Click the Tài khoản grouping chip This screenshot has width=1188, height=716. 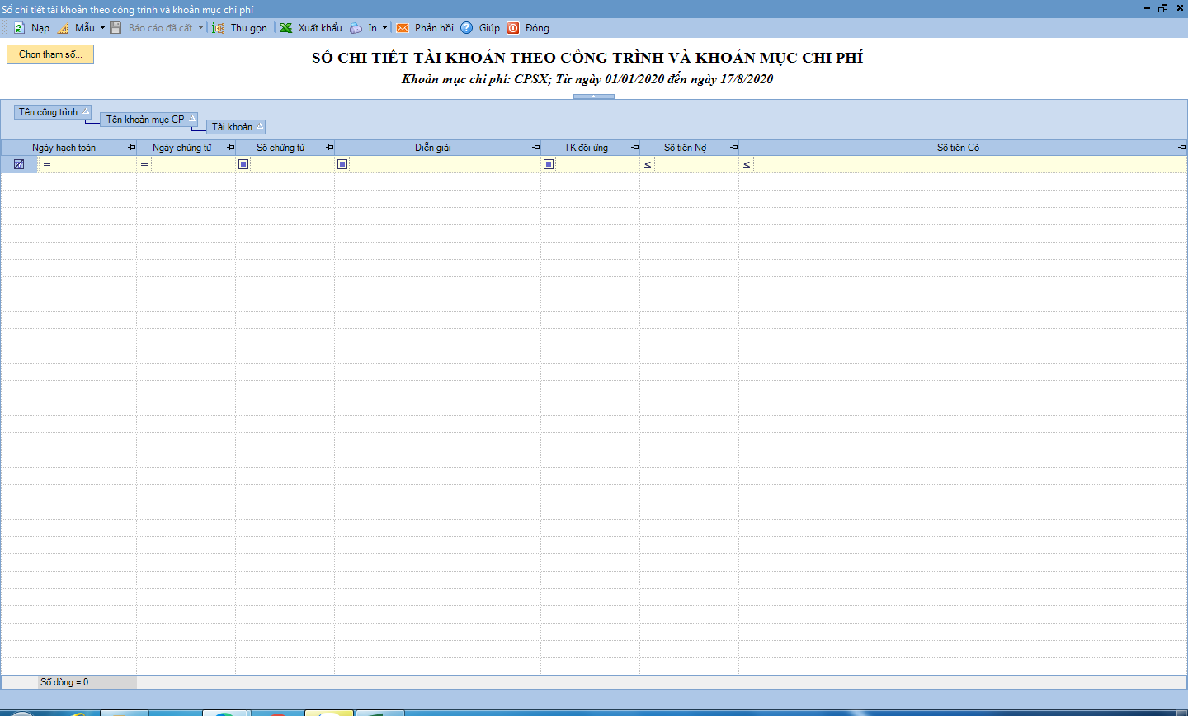coord(233,127)
